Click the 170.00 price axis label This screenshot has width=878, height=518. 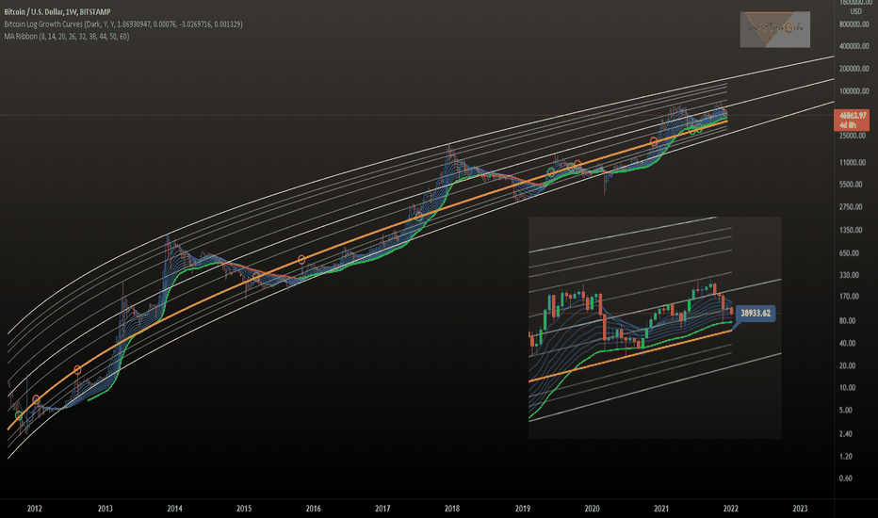[849, 297]
